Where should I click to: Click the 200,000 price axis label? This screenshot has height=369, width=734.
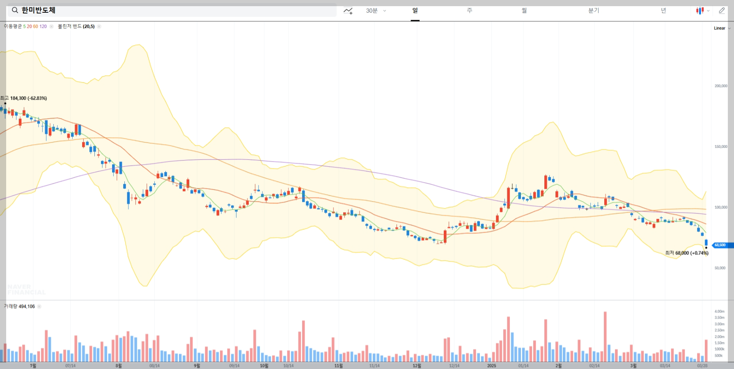click(x=721, y=86)
